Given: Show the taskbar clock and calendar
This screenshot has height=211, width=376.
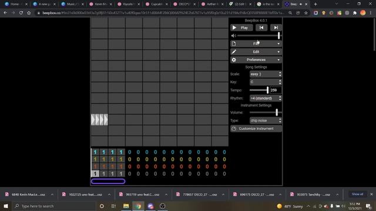Looking at the screenshot, I should pos(355,206).
